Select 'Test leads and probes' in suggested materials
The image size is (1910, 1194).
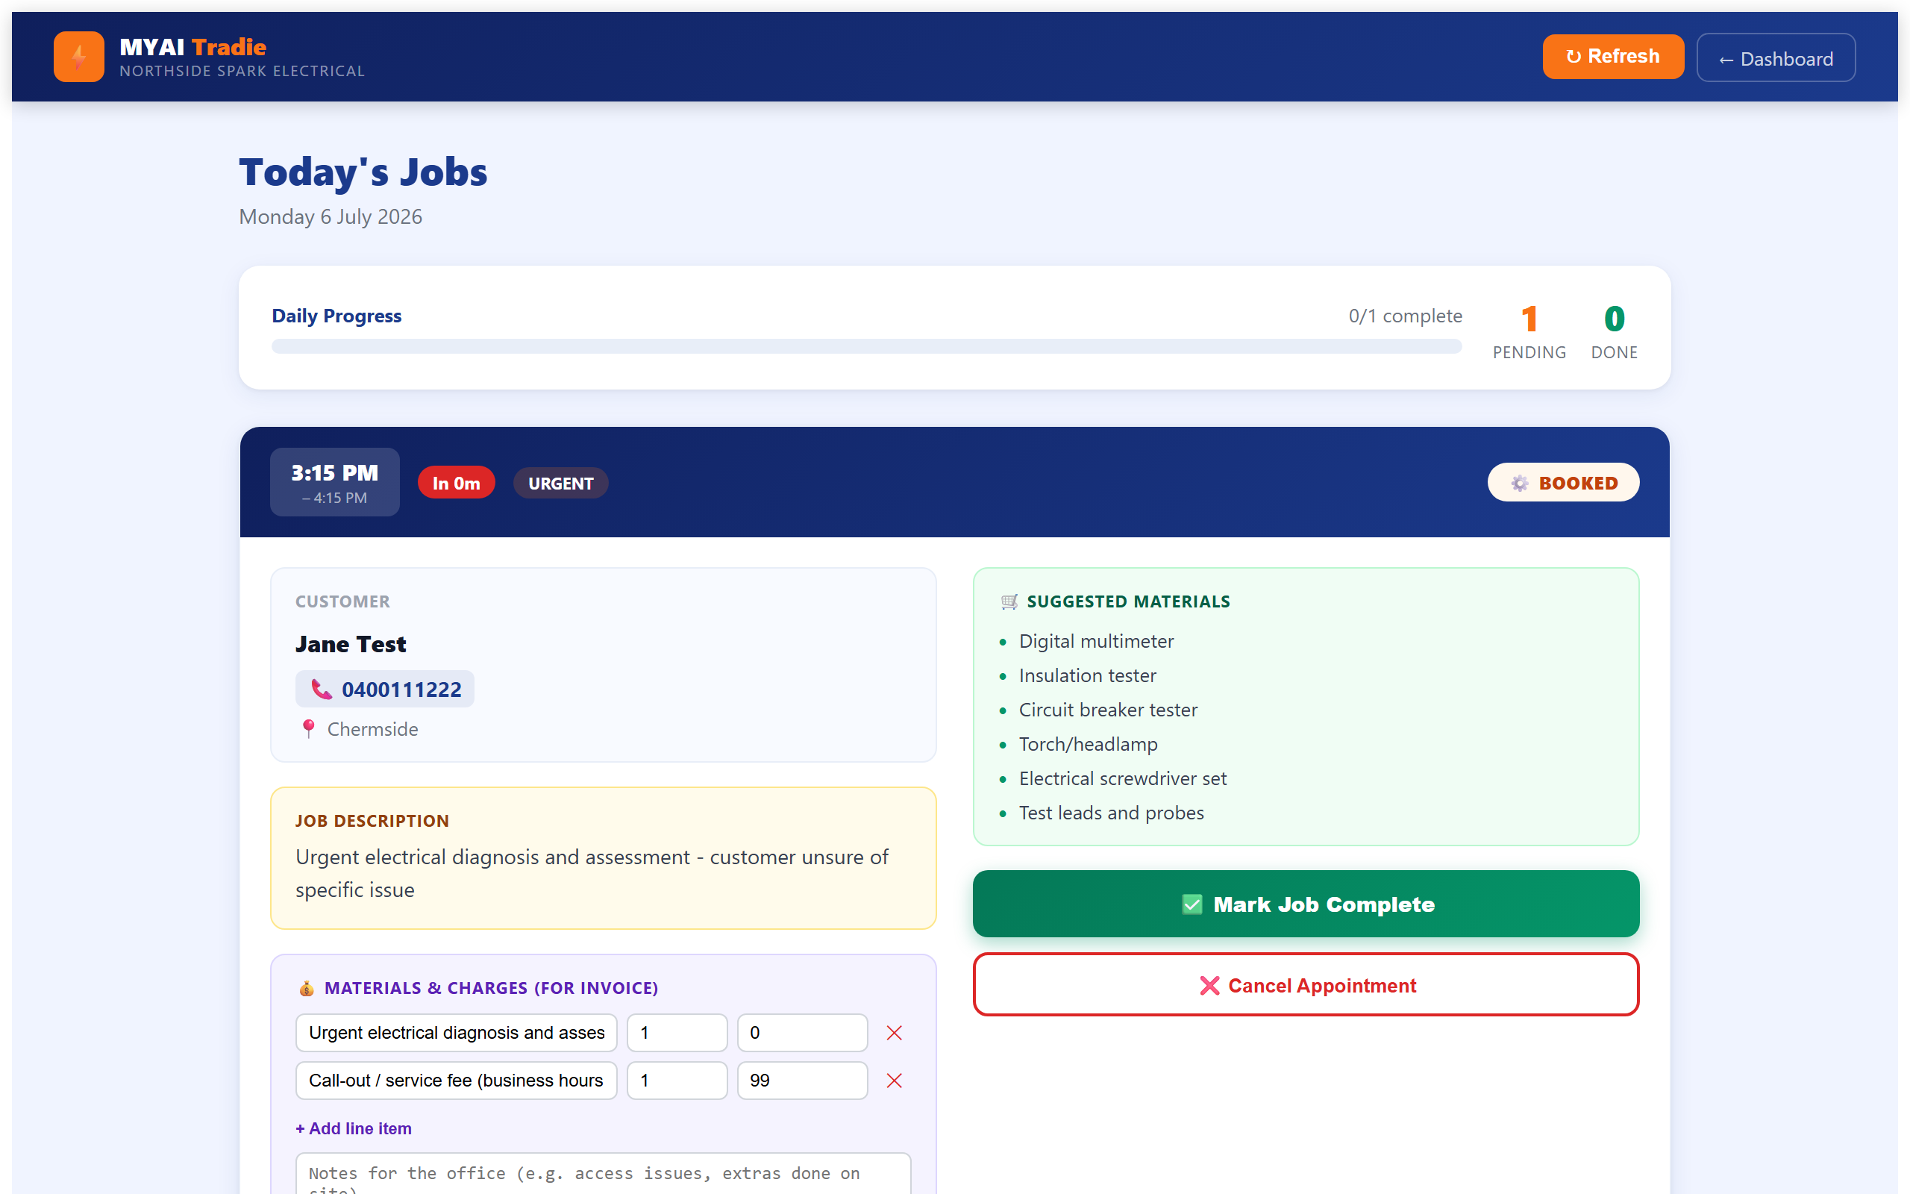[x=1111, y=813]
